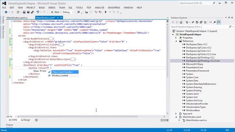Screen dimensions: 235x132
Task: Click the Open File toolbar icon
Action: point(24,12)
